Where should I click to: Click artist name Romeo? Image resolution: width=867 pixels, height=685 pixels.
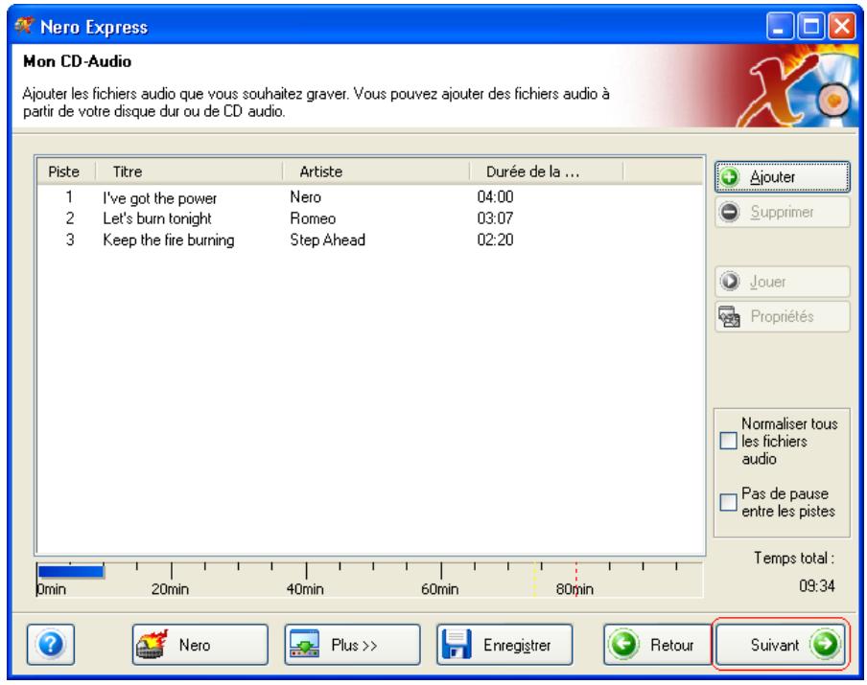point(313,218)
